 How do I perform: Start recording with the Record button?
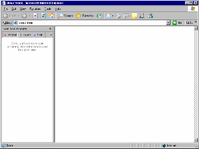[x=10, y=35]
